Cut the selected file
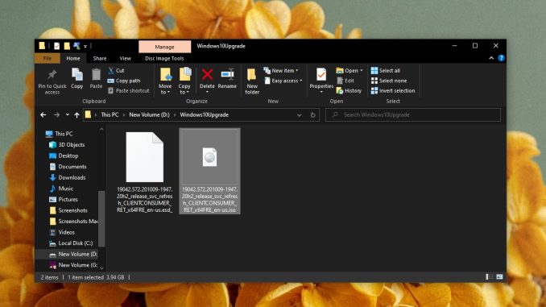Viewport: 546px width, 307px height. click(116, 71)
